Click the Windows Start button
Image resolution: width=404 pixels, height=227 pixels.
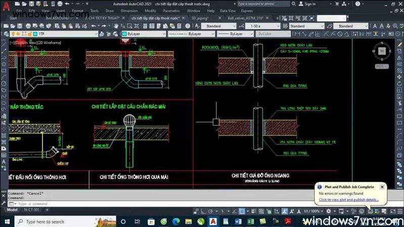pos(6,221)
